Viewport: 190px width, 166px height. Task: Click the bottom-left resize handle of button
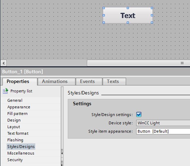click(x=104, y=23)
